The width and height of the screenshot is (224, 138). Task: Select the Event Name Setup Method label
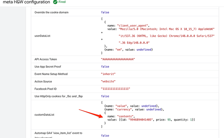[x=51, y=74]
